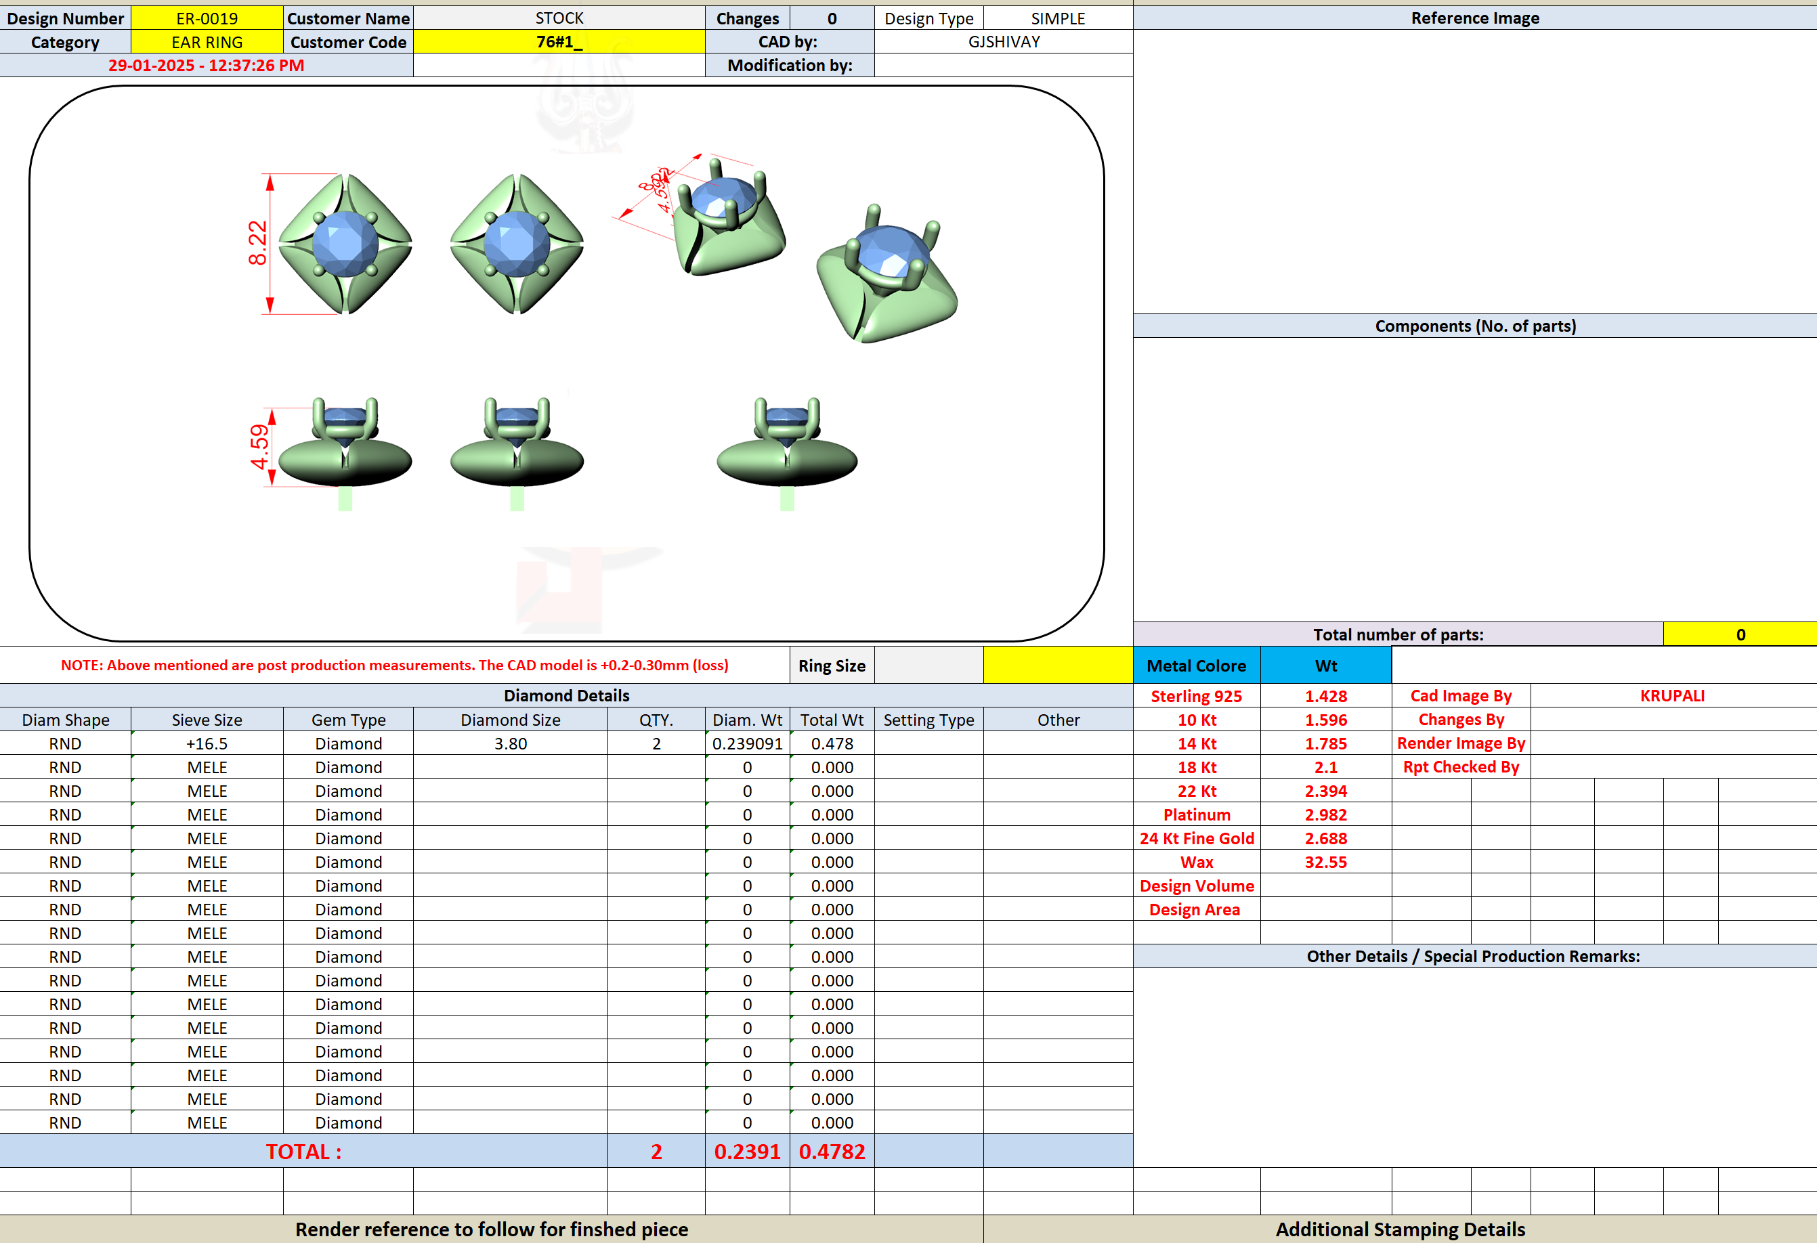Click the Rpt Checked By label
The width and height of the screenshot is (1817, 1243).
pyautogui.click(x=1461, y=767)
